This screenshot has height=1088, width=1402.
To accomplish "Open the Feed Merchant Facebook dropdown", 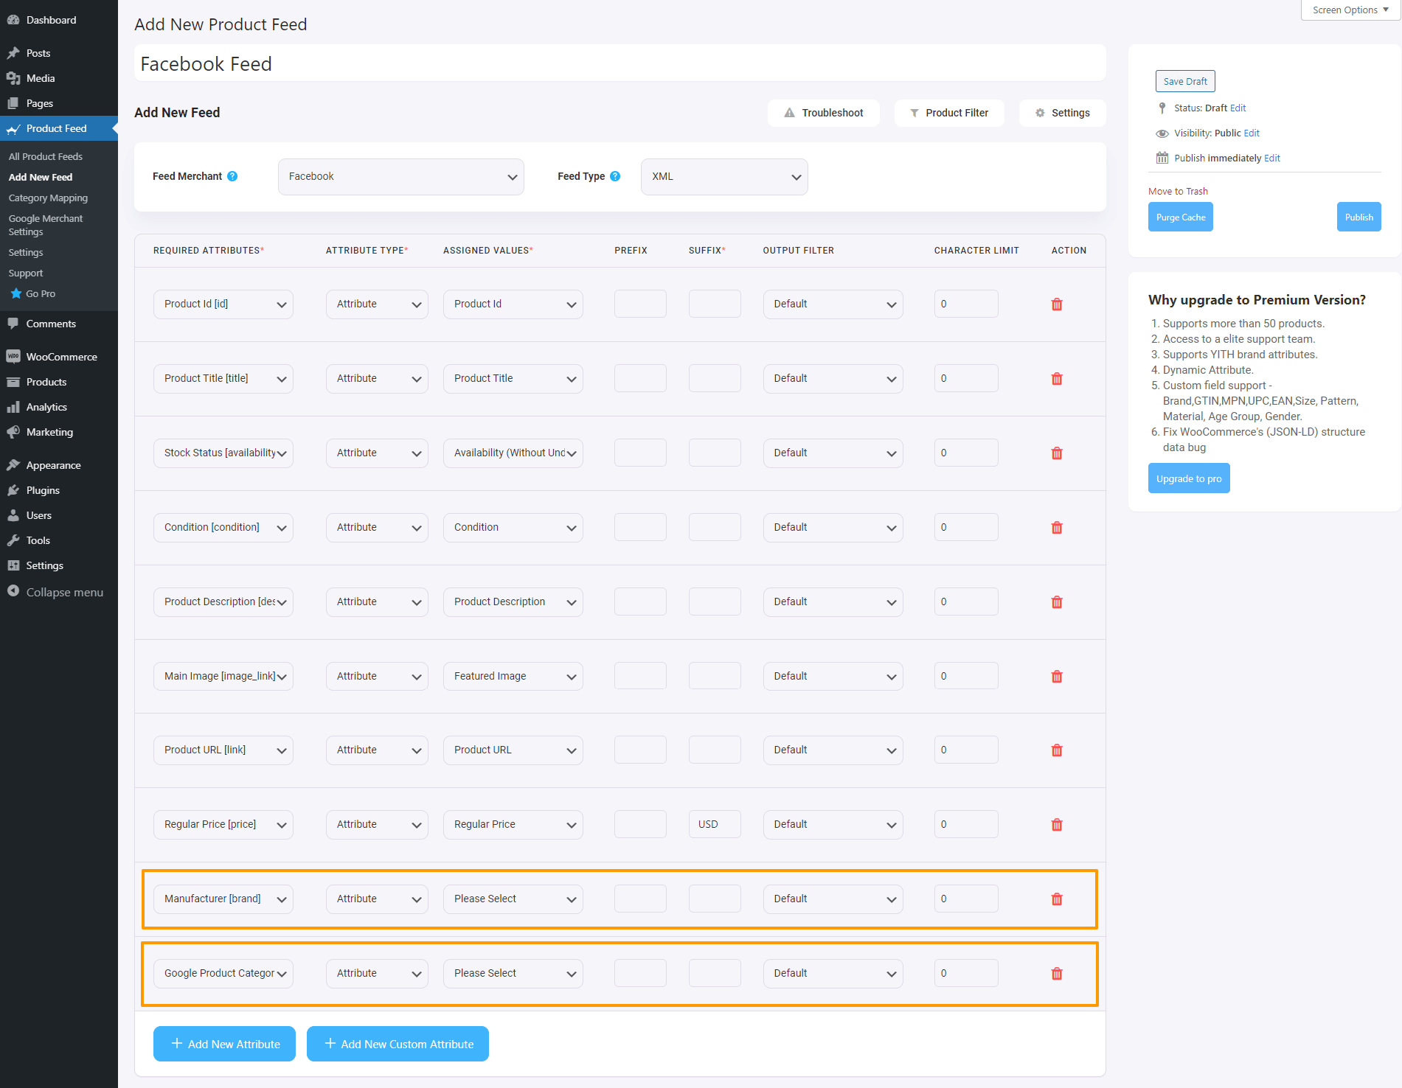I will tap(400, 177).
